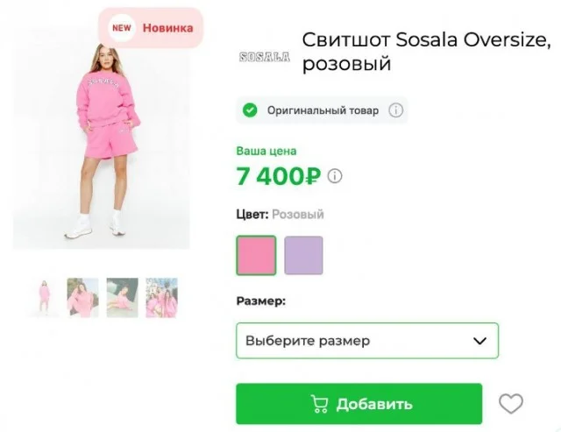Expand the size list with the chevron arrow
561x432 pixels.
pyautogui.click(x=479, y=341)
